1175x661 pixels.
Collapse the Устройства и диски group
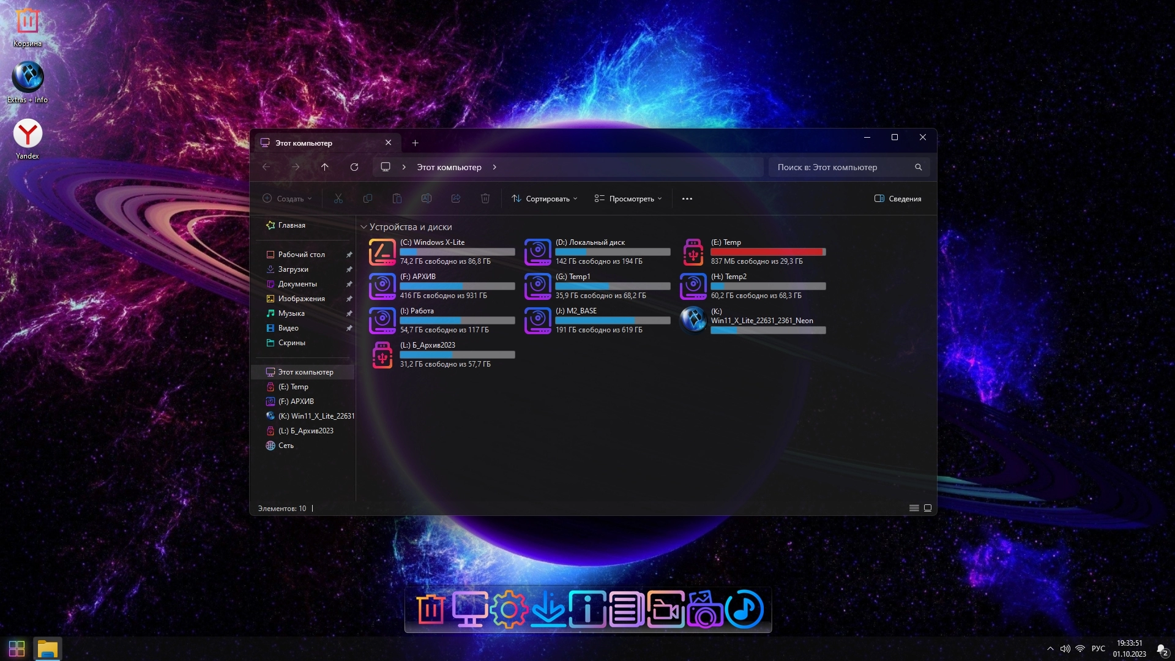(364, 227)
